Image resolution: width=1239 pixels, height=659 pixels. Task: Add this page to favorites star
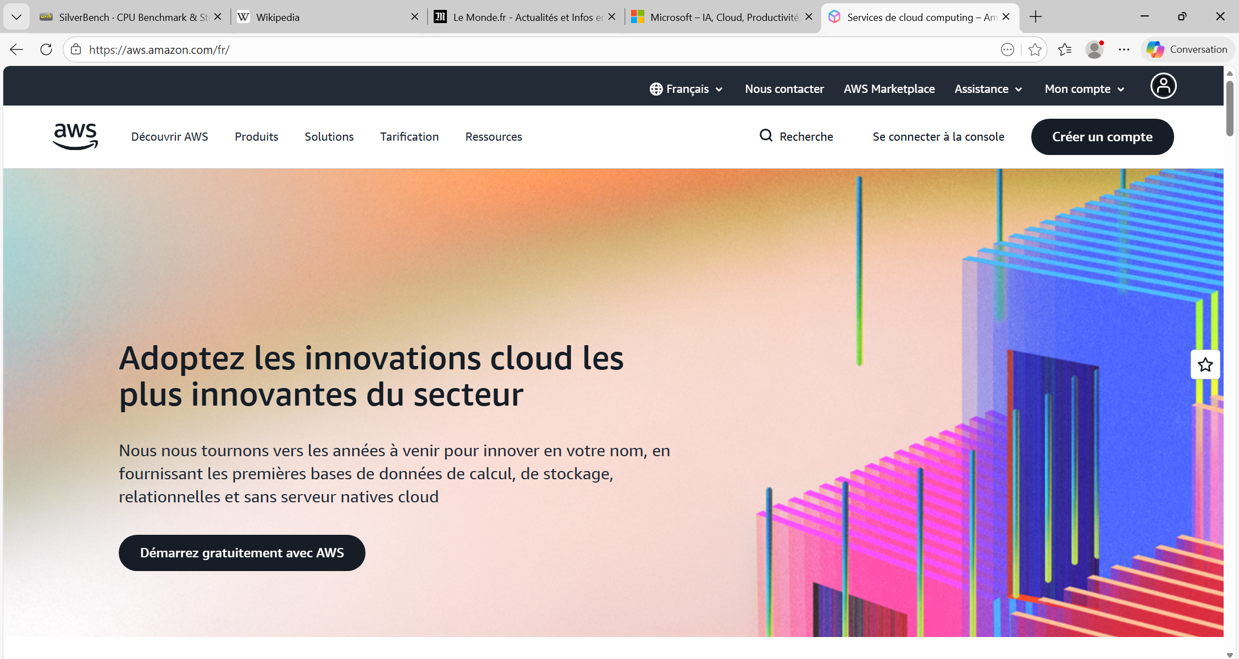(x=1035, y=49)
